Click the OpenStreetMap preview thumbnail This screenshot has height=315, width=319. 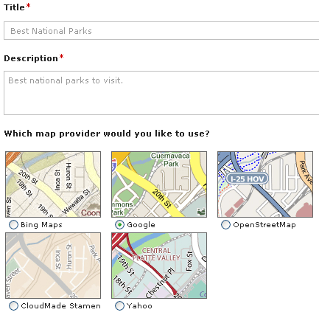[265, 184]
